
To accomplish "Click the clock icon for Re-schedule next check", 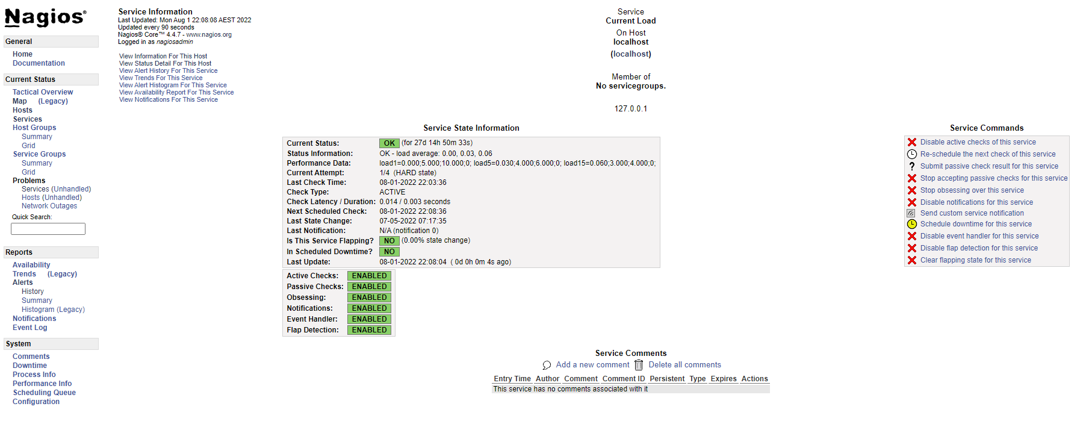I will (x=912, y=154).
